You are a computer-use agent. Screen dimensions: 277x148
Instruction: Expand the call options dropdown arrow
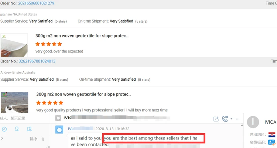pyautogui.click(x=231, y=119)
